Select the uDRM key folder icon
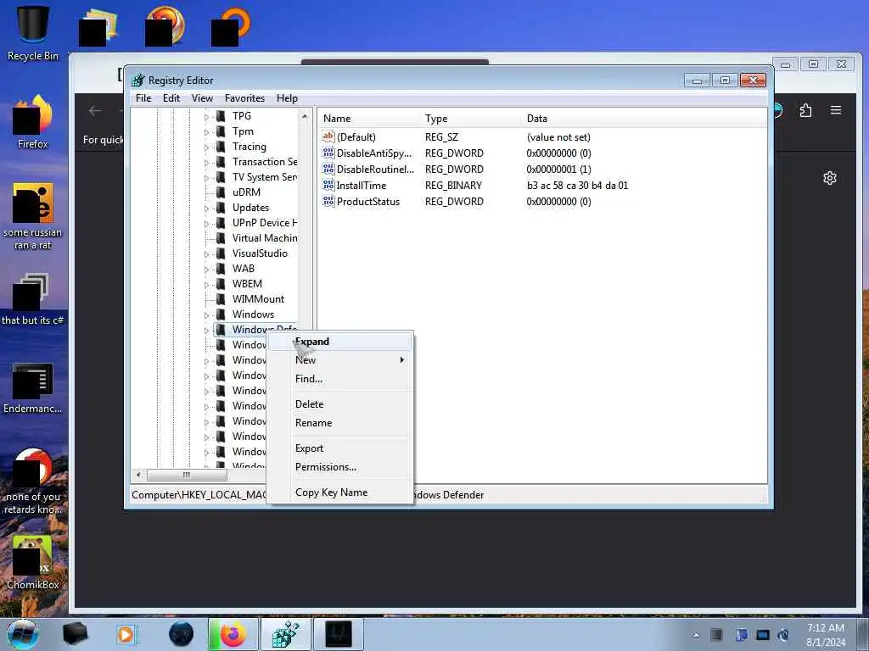869x651 pixels. pyautogui.click(x=221, y=192)
